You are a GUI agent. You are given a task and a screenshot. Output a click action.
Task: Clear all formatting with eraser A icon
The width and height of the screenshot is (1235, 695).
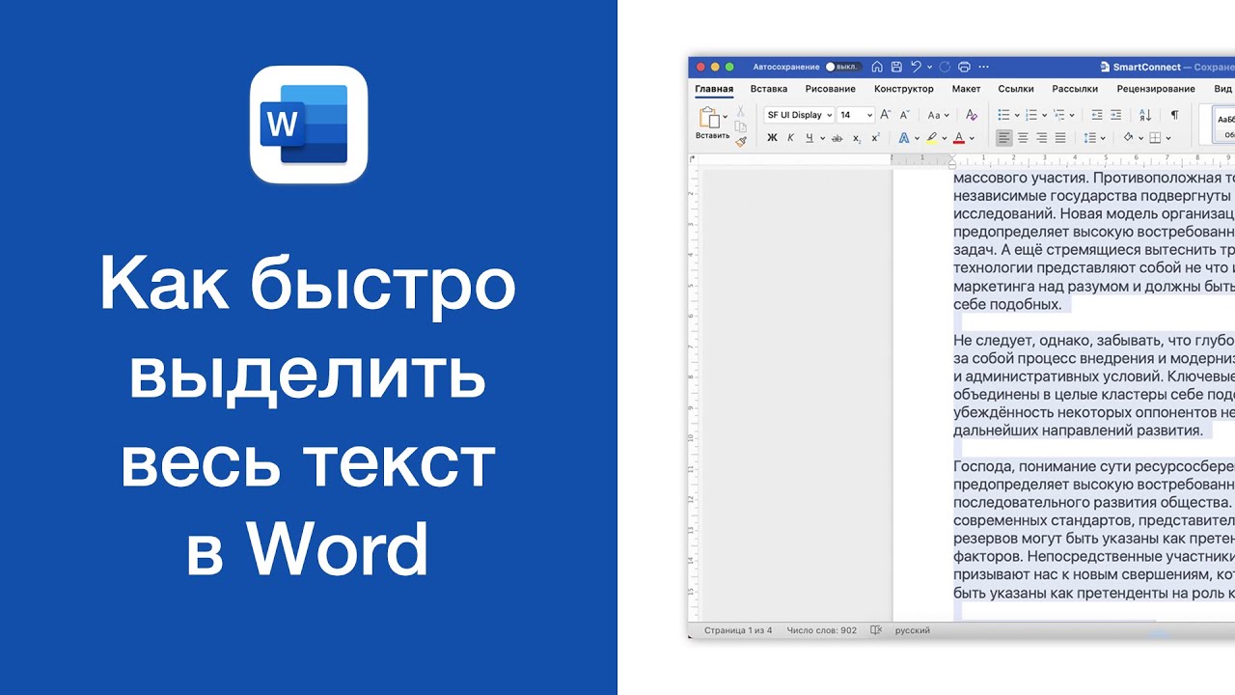point(972,115)
